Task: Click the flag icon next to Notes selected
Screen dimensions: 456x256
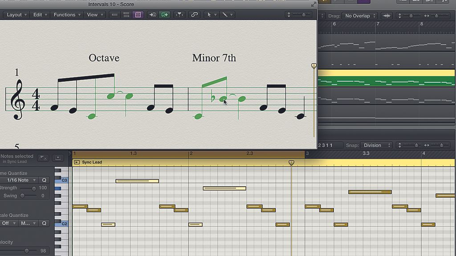Action: tap(43, 158)
